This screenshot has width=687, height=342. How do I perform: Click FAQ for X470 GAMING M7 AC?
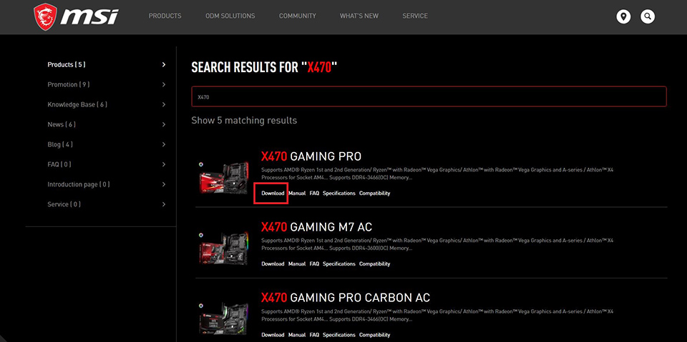314,264
